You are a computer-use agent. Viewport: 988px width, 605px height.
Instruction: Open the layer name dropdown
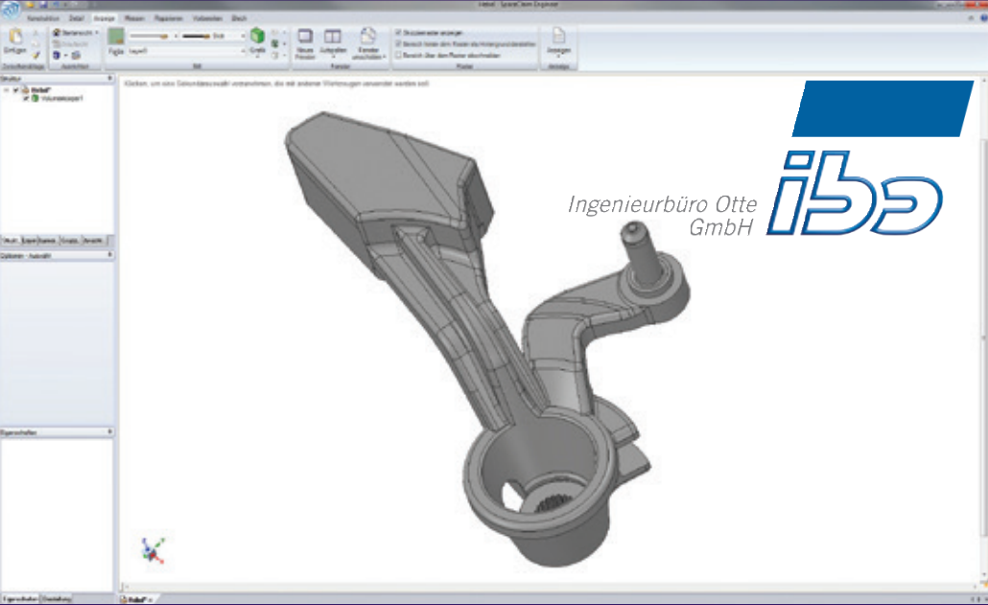tap(244, 52)
